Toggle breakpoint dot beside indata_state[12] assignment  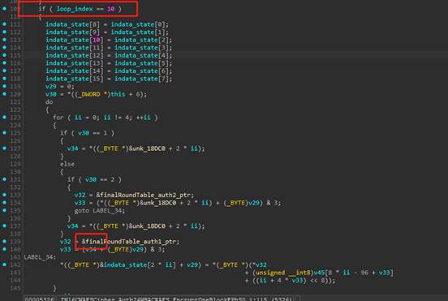tap(5, 55)
